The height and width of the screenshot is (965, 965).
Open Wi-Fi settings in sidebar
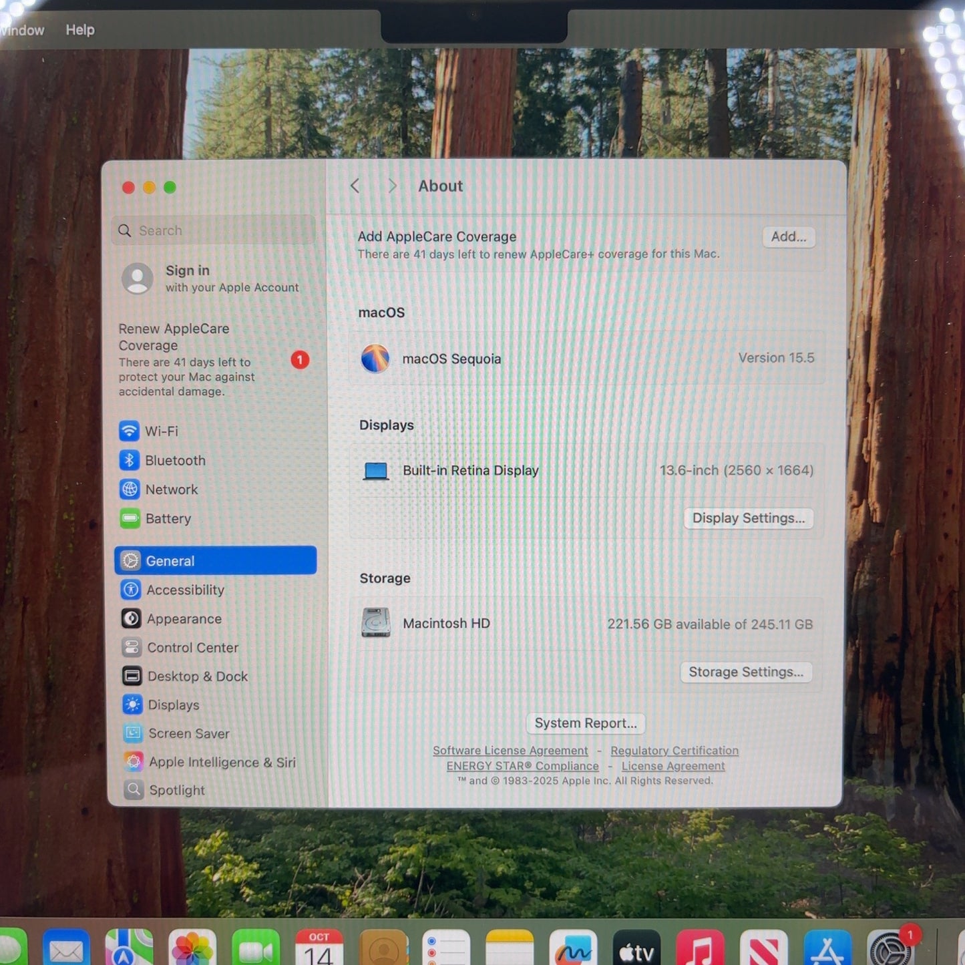coord(160,431)
